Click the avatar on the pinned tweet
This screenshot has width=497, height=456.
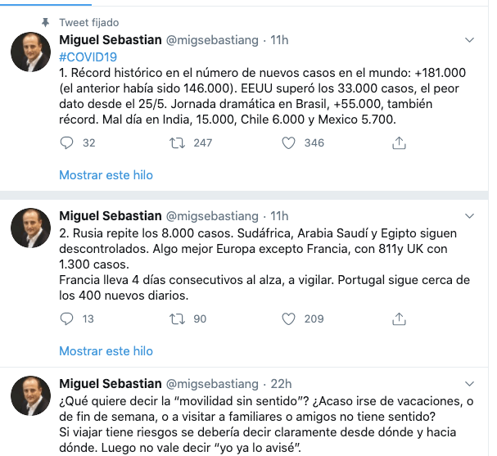(30, 53)
